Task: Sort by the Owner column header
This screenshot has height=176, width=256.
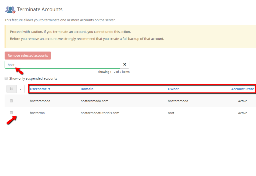Action: tap(173, 89)
